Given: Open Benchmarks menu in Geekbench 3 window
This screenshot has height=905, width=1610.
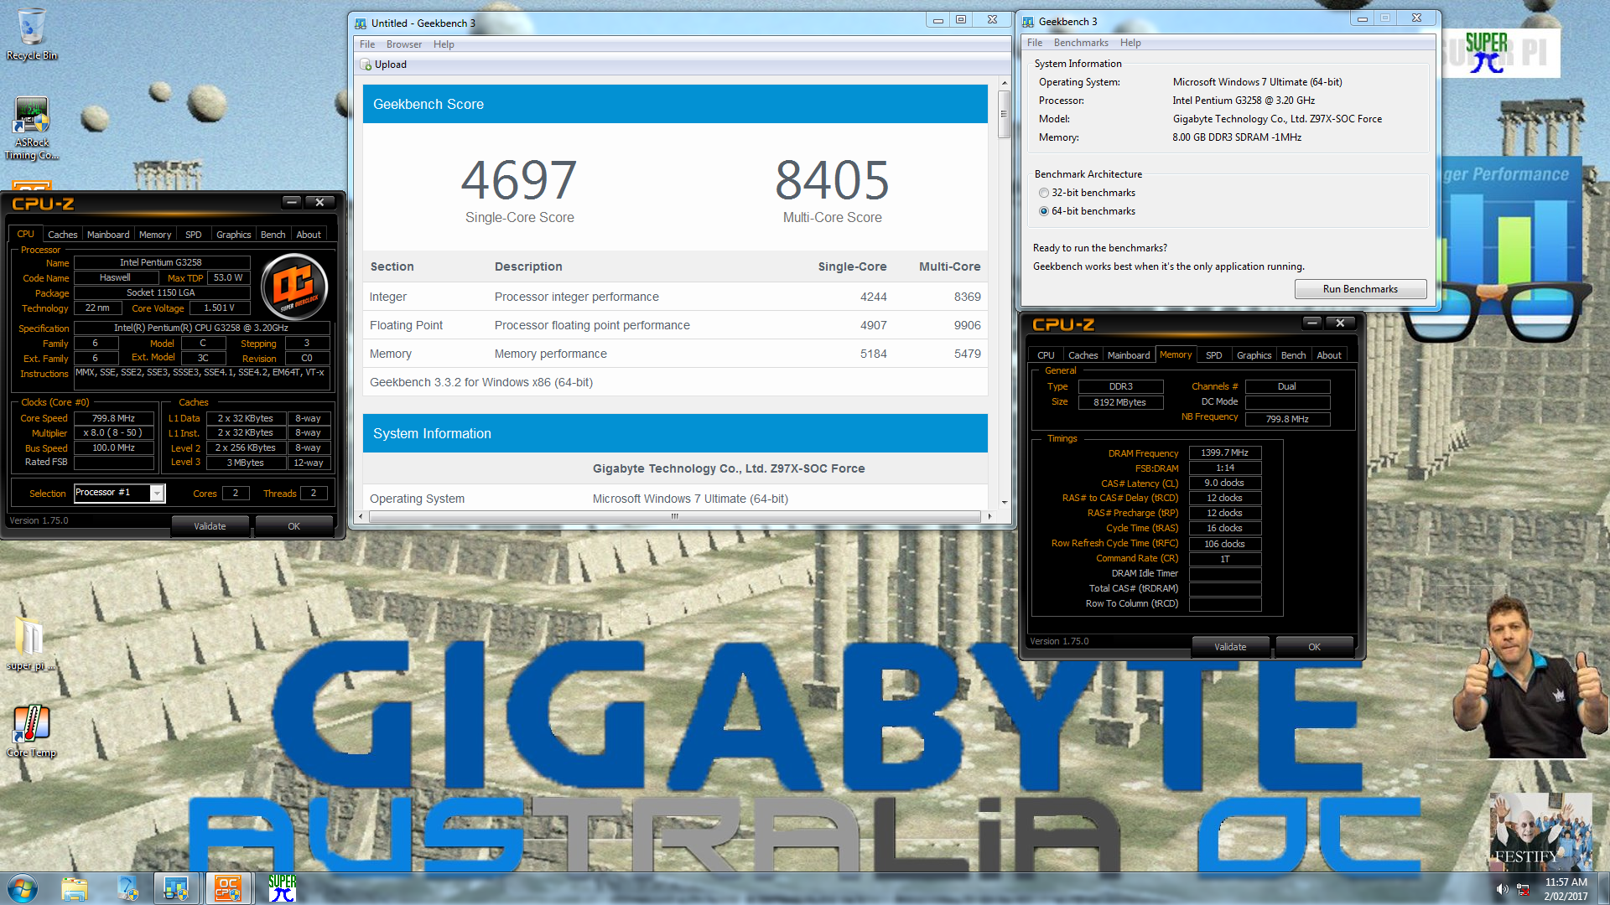Looking at the screenshot, I should coord(1081,43).
